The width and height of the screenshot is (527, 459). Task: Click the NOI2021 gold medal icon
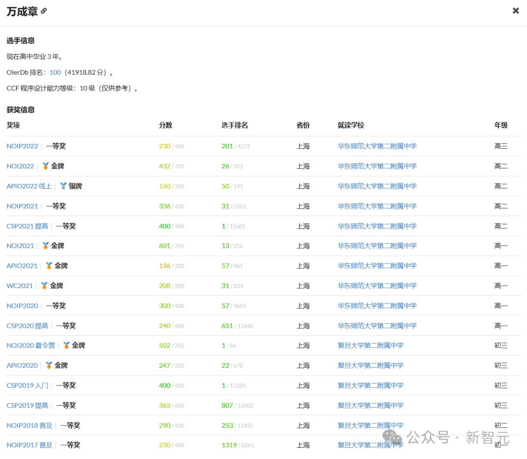point(45,246)
